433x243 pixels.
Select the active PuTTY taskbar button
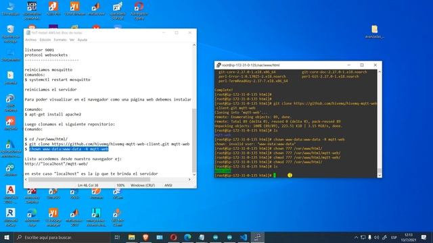257,237
